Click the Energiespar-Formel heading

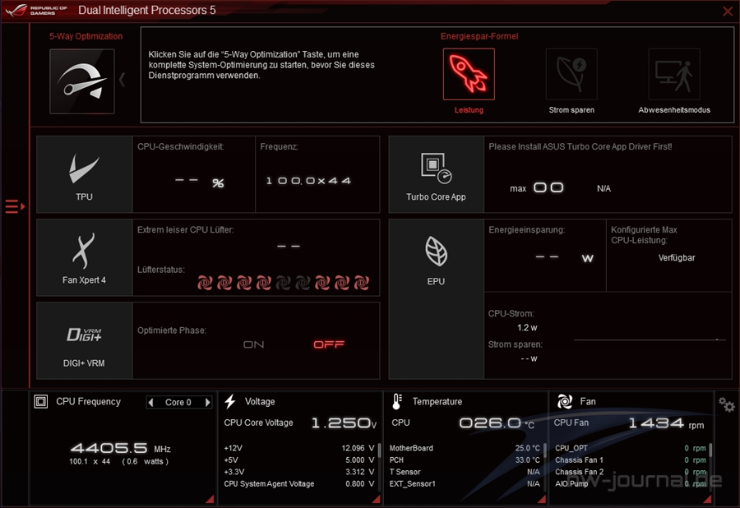(x=479, y=36)
